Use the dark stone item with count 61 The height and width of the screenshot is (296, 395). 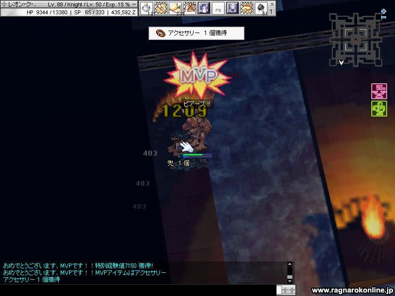point(261,8)
